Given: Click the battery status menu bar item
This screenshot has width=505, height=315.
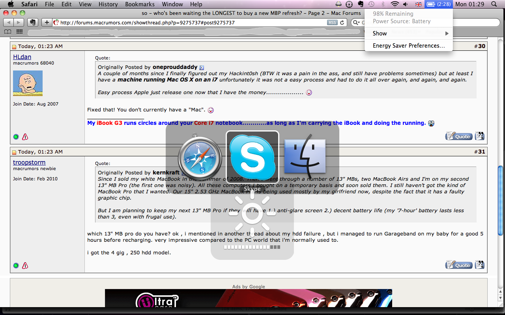Looking at the screenshot, I should tap(439, 4).
